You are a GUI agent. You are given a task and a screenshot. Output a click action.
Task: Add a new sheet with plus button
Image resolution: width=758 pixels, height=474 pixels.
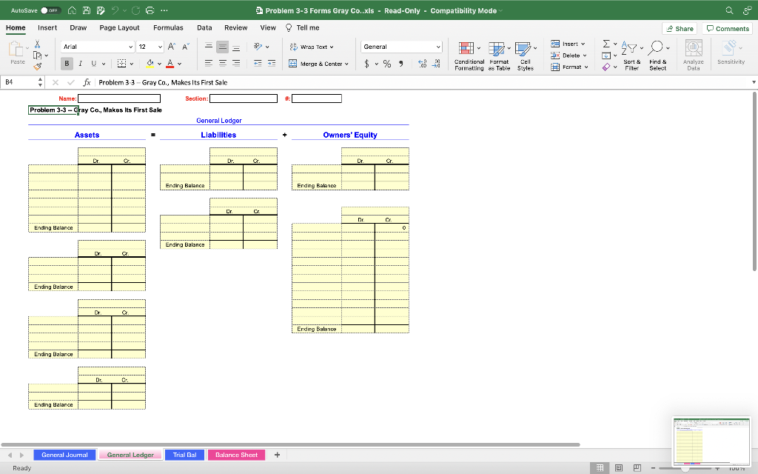pyautogui.click(x=277, y=455)
